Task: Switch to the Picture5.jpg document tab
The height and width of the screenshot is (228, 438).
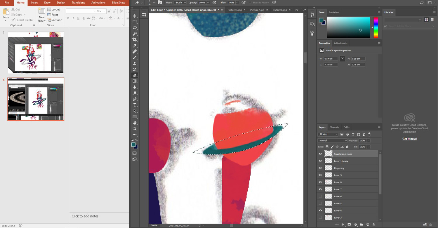Action: pyautogui.click(x=235, y=10)
